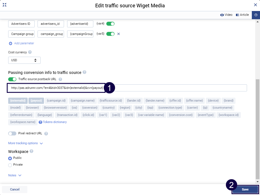
Task: Disable the {var4} toggle
Action: click(110, 24)
